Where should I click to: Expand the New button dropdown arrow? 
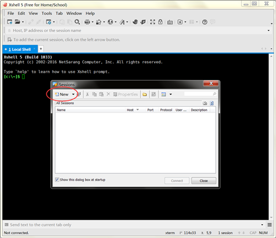(x=73, y=94)
